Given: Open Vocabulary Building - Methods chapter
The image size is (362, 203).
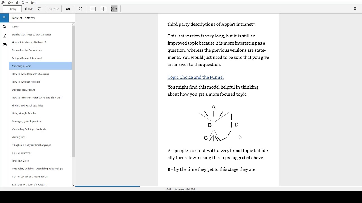Looking at the screenshot, I should [x=40, y=129].
